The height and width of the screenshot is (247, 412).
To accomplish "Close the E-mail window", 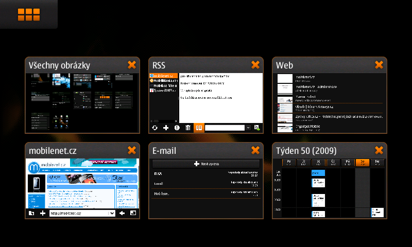I will click(255, 150).
